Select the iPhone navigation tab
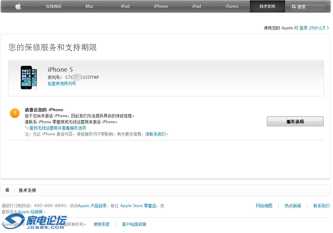Screen dimensions: 333x233 pyautogui.click(x=161, y=6)
